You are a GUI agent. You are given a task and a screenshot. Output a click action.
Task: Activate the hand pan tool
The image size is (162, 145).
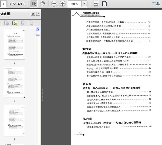[x=42, y=4]
